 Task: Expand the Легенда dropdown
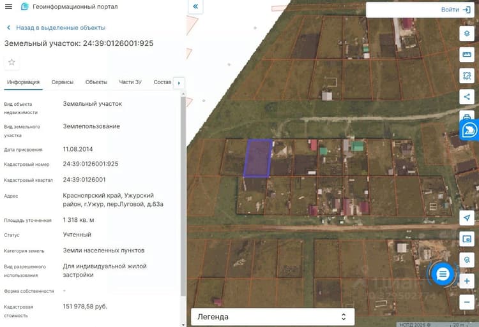coord(273,317)
